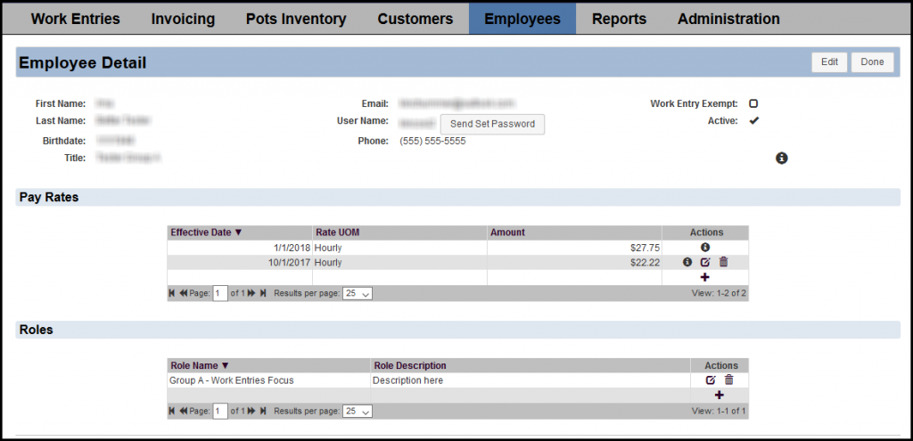Open Roles results per page dropdown
913x441 pixels.
point(358,412)
